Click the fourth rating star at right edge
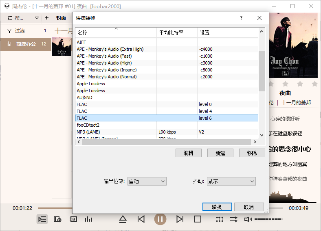The image size is (321, 231). click(314, 84)
